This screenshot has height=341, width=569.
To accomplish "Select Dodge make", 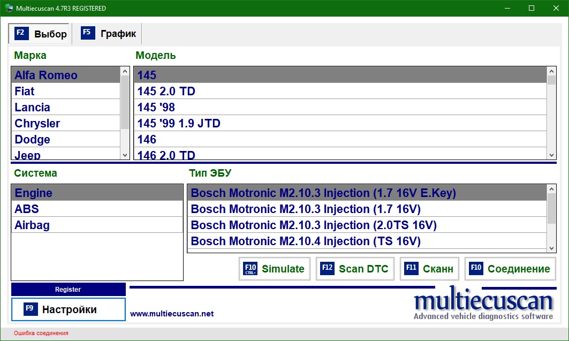I will (66, 139).
